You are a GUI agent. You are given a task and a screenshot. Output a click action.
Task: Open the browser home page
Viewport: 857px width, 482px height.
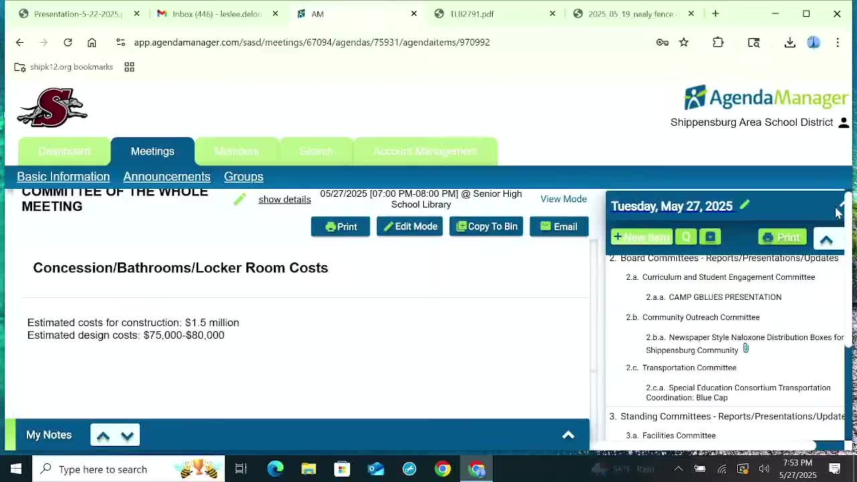(92, 42)
